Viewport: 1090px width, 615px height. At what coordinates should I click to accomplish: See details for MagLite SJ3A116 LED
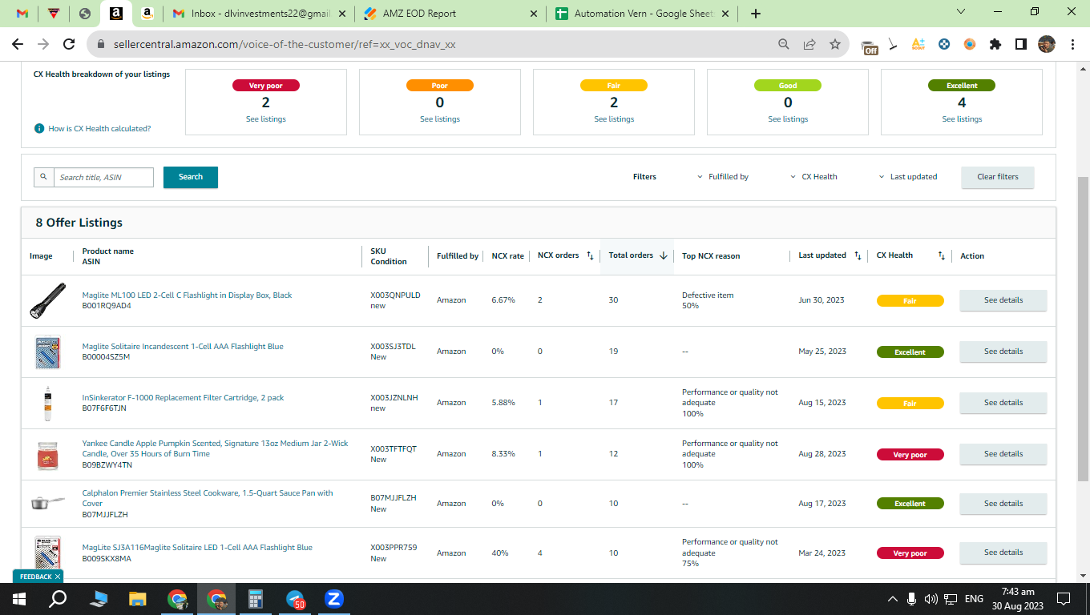tap(1003, 553)
